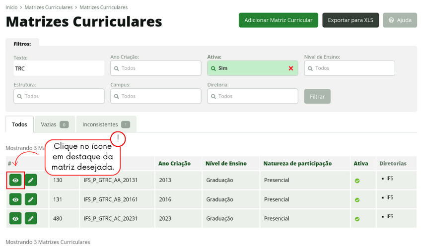Click the eye icon for matrix 130
422x248 pixels.
click(15, 180)
